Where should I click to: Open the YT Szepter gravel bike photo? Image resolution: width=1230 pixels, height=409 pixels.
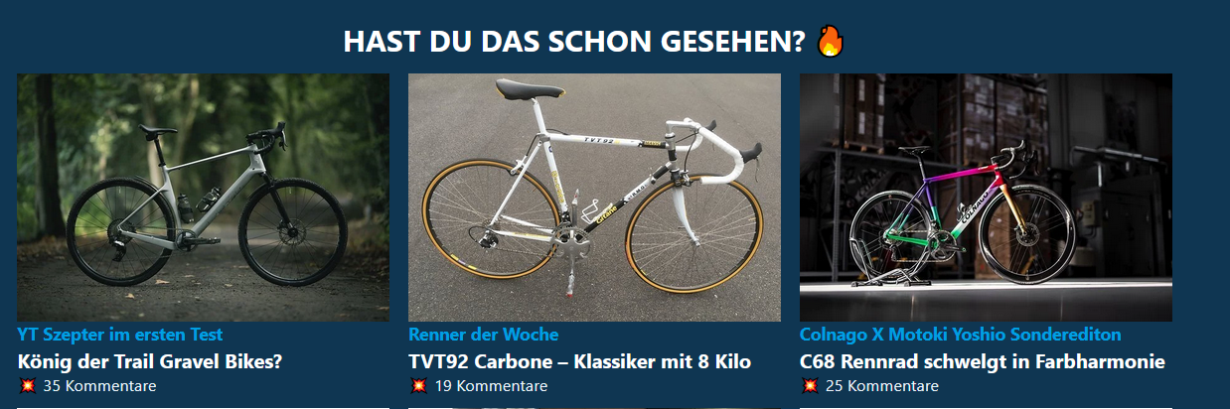(x=204, y=197)
